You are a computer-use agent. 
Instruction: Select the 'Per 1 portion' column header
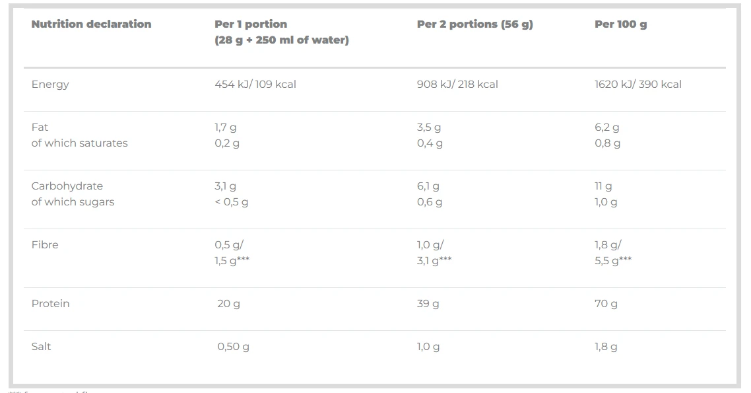point(251,24)
